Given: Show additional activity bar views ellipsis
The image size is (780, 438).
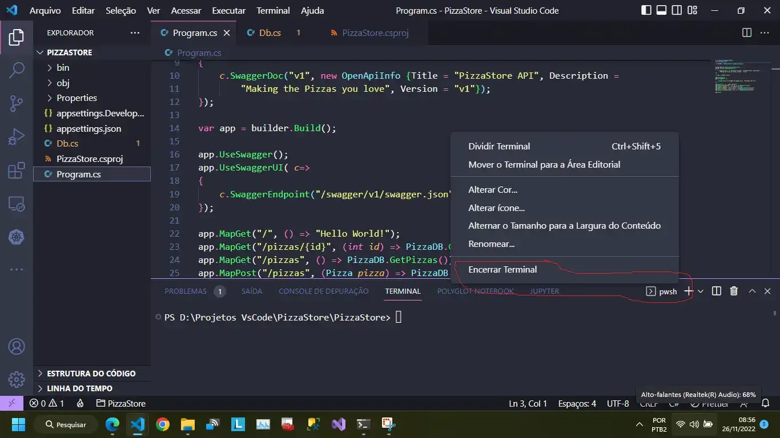Looking at the screenshot, I should 17,269.
